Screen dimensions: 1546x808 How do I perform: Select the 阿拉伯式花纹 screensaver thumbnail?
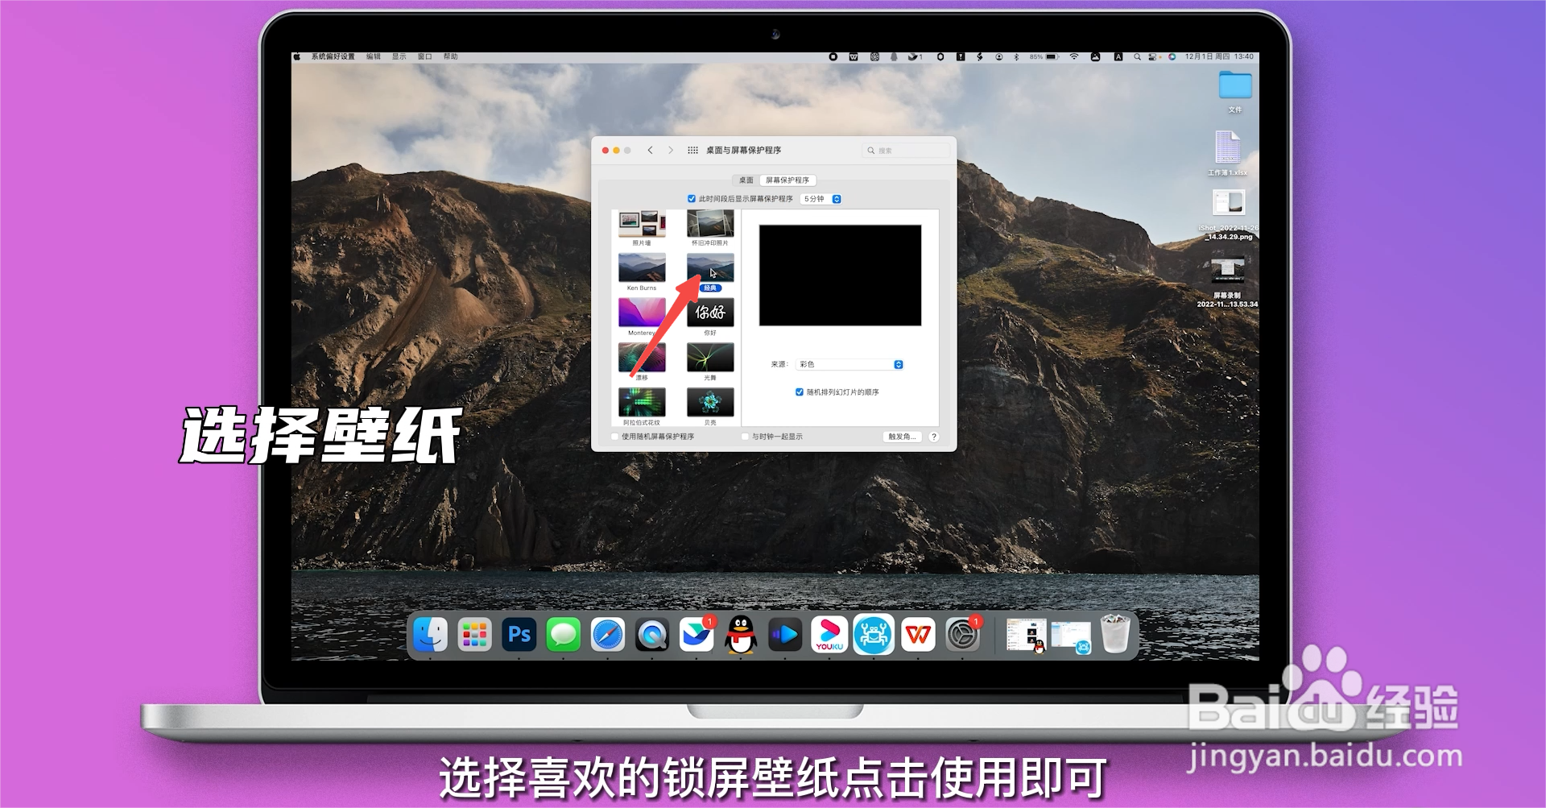642,402
